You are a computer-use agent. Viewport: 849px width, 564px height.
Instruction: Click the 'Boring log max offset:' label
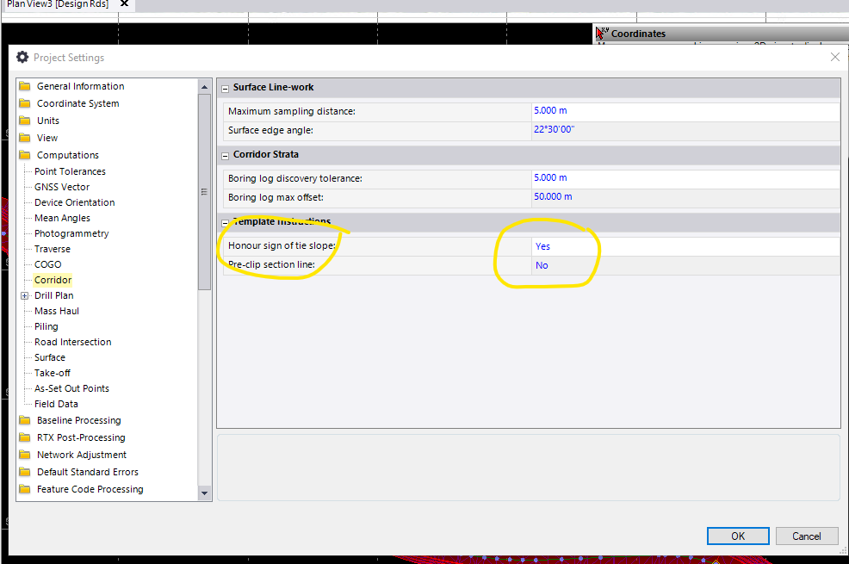tap(276, 197)
